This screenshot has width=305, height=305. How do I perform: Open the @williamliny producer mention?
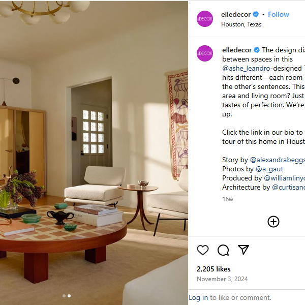pos(284,178)
